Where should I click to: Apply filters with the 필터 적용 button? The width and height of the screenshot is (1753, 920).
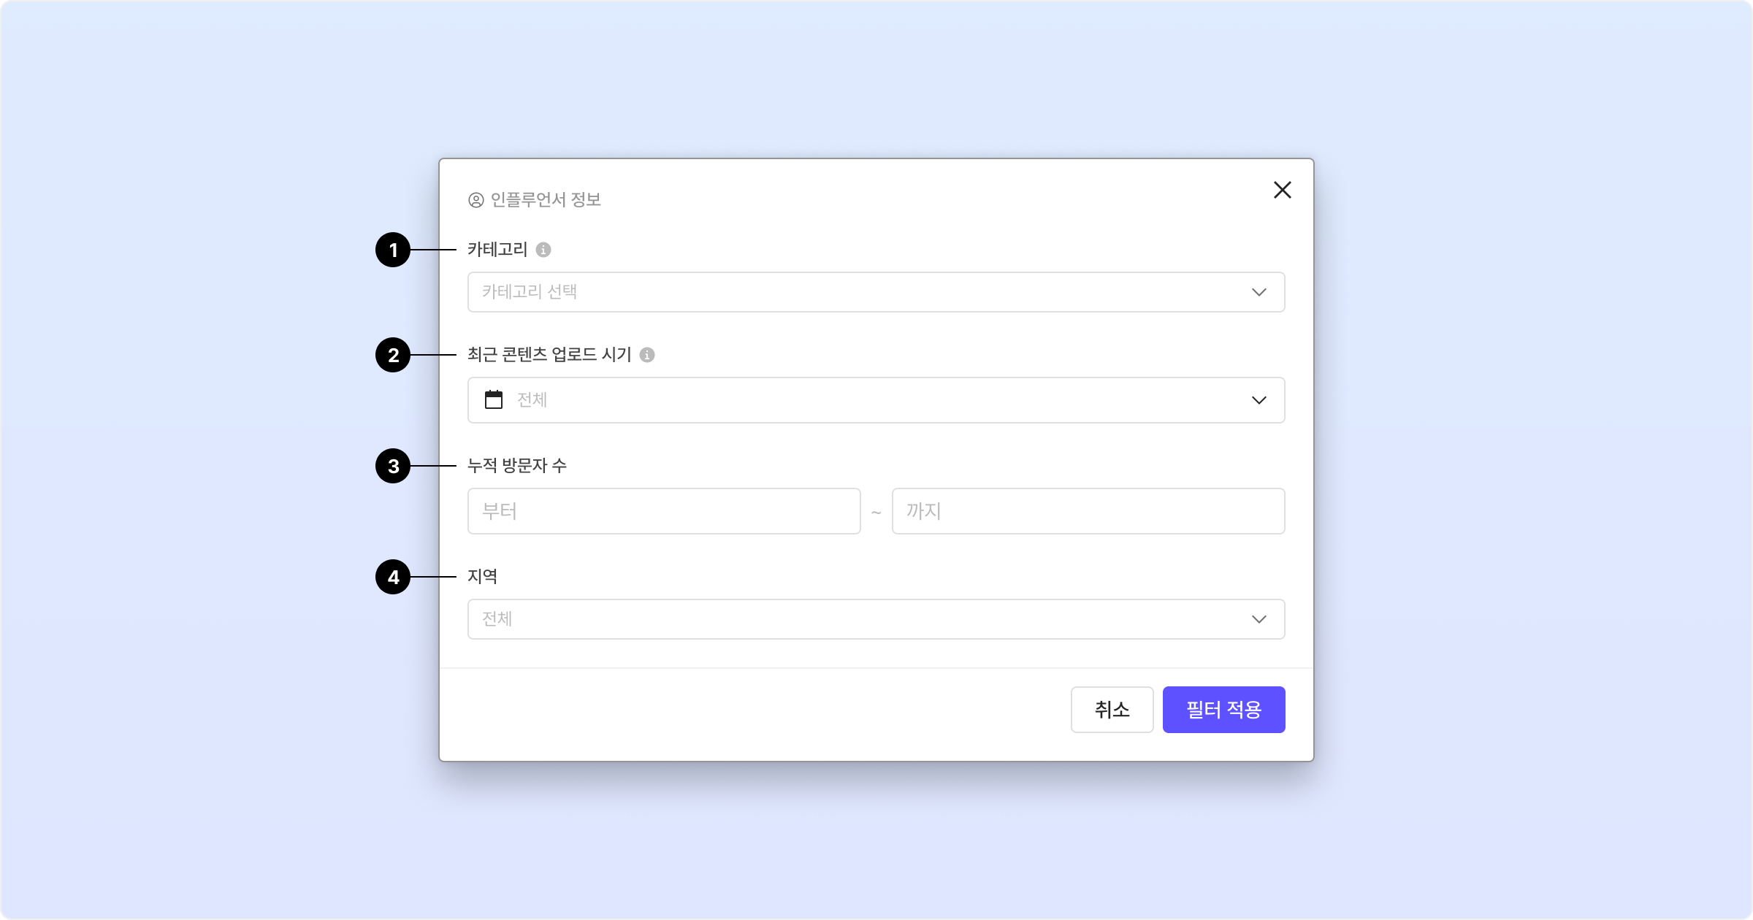click(x=1223, y=710)
